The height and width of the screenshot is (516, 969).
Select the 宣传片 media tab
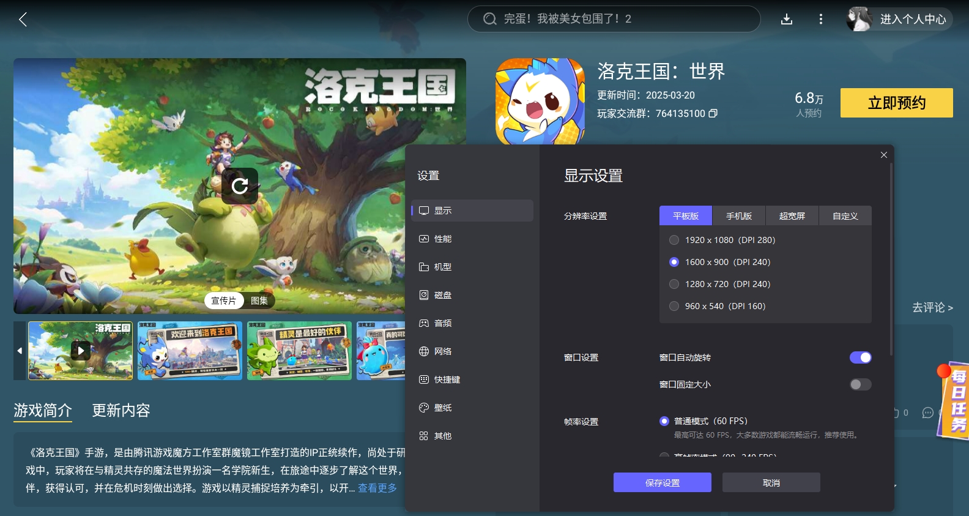click(224, 301)
